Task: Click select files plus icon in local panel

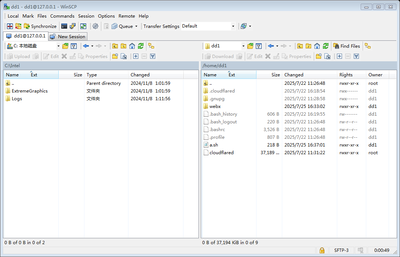Action: point(136,56)
